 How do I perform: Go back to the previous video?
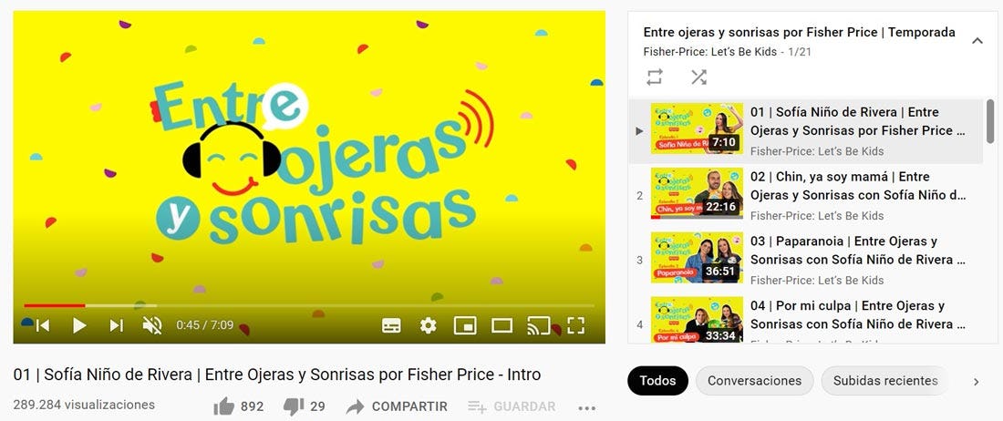point(42,326)
